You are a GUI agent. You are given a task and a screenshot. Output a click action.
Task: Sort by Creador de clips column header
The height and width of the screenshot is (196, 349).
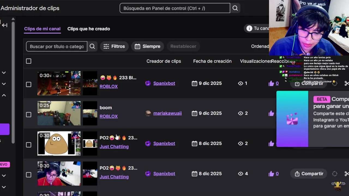pos(164,61)
